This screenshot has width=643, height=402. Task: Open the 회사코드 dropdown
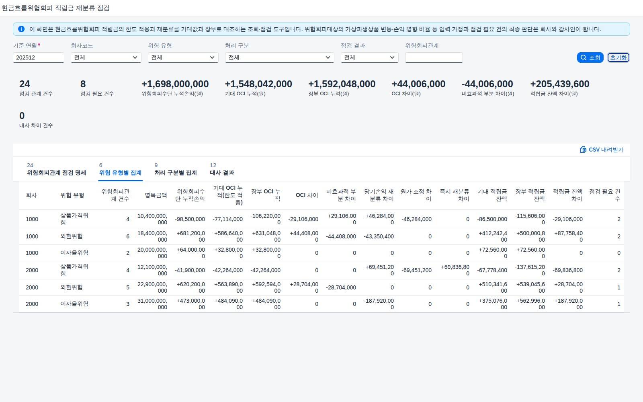(x=106, y=57)
